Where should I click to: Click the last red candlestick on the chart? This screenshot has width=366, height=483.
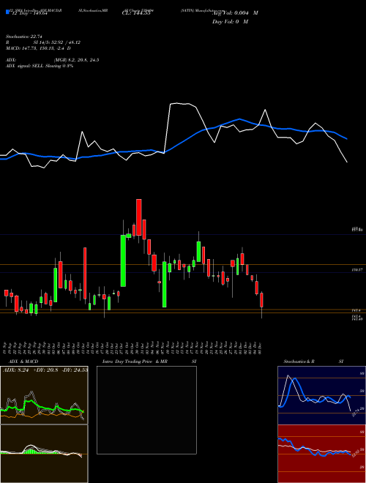[261, 300]
